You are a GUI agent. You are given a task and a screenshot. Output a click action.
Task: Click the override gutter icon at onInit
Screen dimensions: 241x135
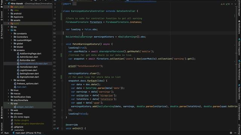[x=58, y=128]
